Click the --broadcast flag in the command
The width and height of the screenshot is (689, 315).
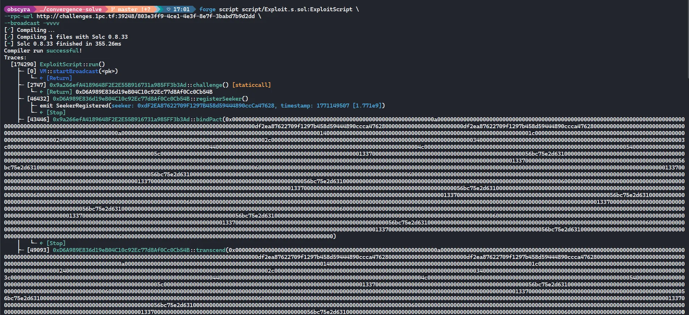coord(22,23)
